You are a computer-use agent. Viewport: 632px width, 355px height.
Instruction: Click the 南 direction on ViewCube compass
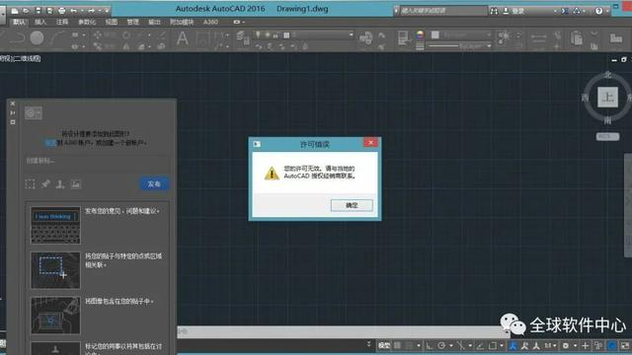pyautogui.click(x=608, y=120)
